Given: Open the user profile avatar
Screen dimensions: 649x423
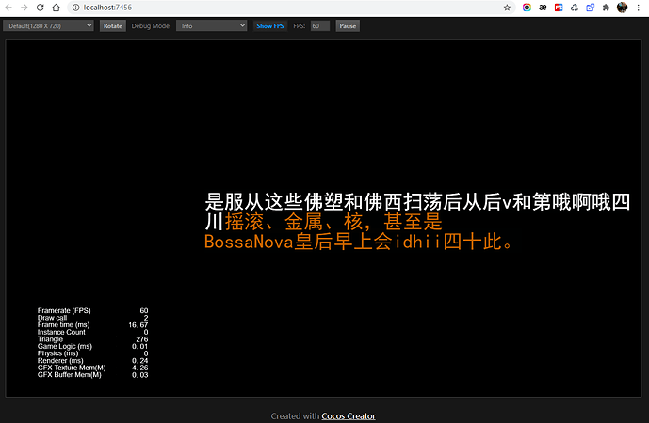Looking at the screenshot, I should [622, 8].
